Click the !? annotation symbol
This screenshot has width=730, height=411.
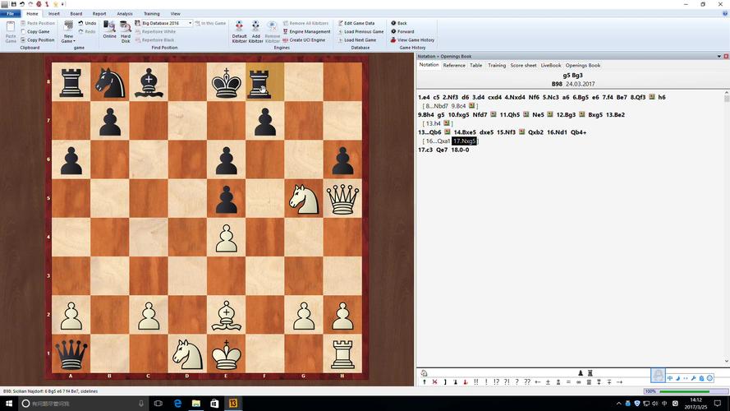496,381
